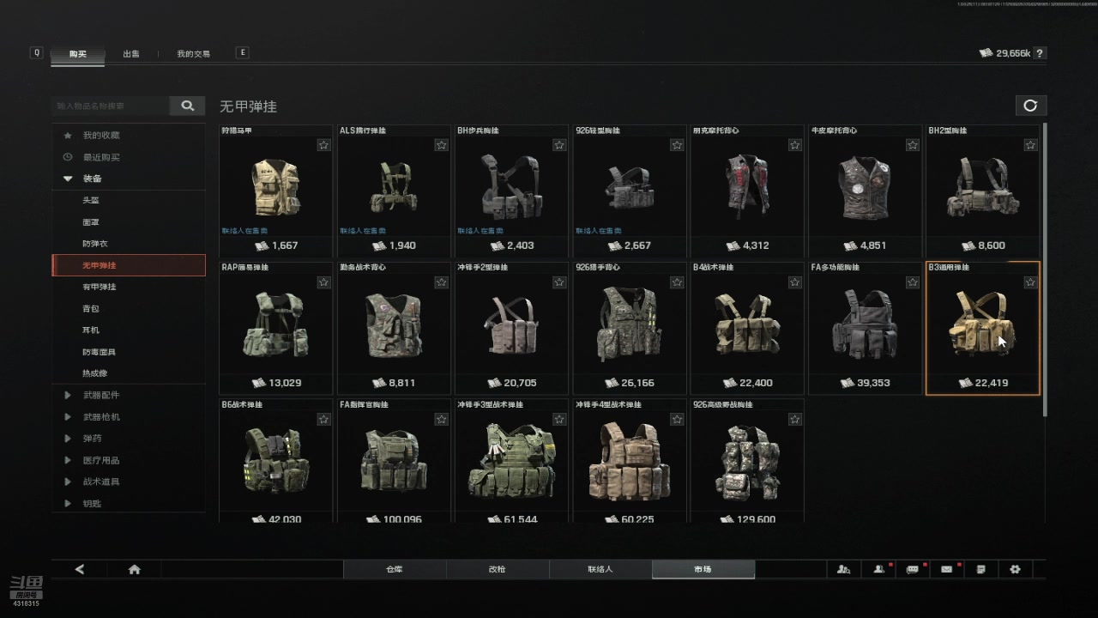Click the refresh icon above the item grid
Viewport: 1098px width, 618px height.
coord(1030,106)
